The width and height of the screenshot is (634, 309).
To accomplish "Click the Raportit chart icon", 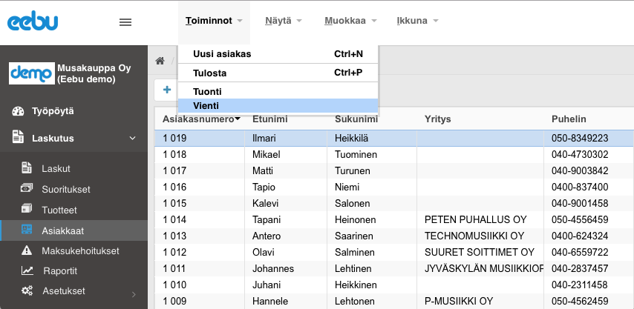I will [x=27, y=270].
